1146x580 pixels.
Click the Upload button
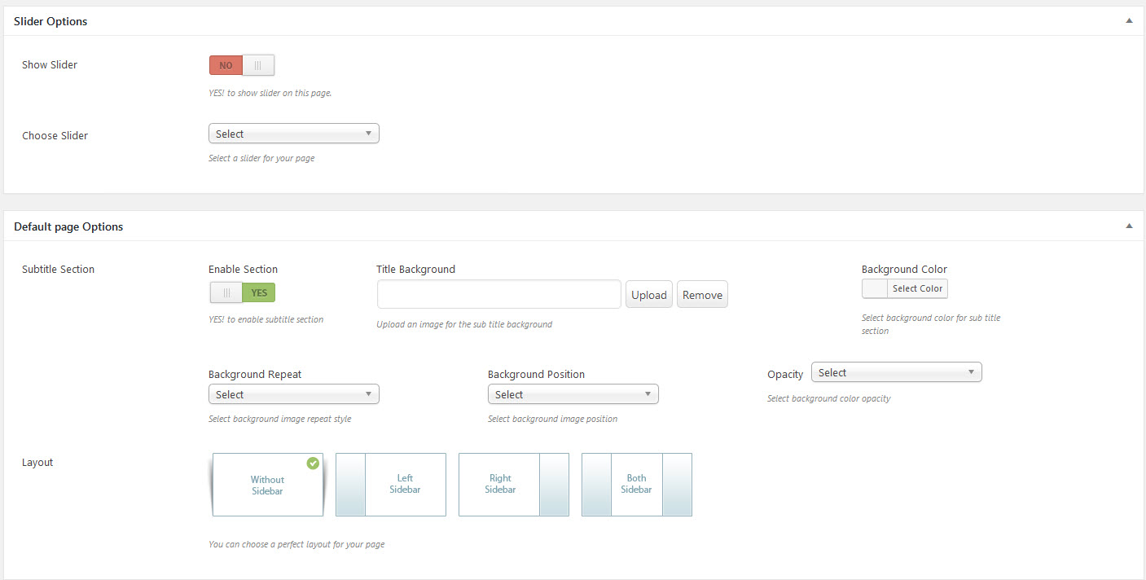649,295
